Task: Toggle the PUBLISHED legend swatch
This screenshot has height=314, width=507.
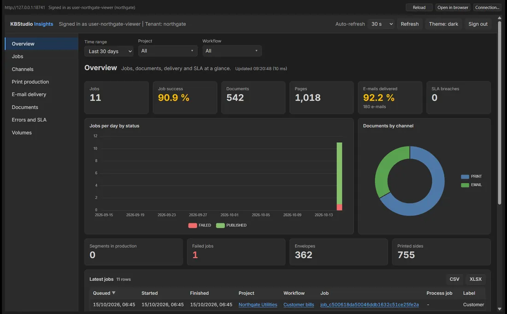Action: coord(220,225)
